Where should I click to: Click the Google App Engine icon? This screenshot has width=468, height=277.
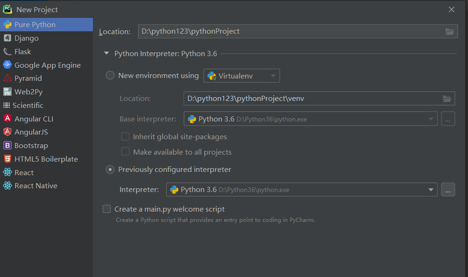coord(7,65)
